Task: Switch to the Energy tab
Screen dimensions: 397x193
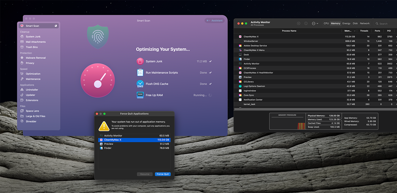Action: 346,24
